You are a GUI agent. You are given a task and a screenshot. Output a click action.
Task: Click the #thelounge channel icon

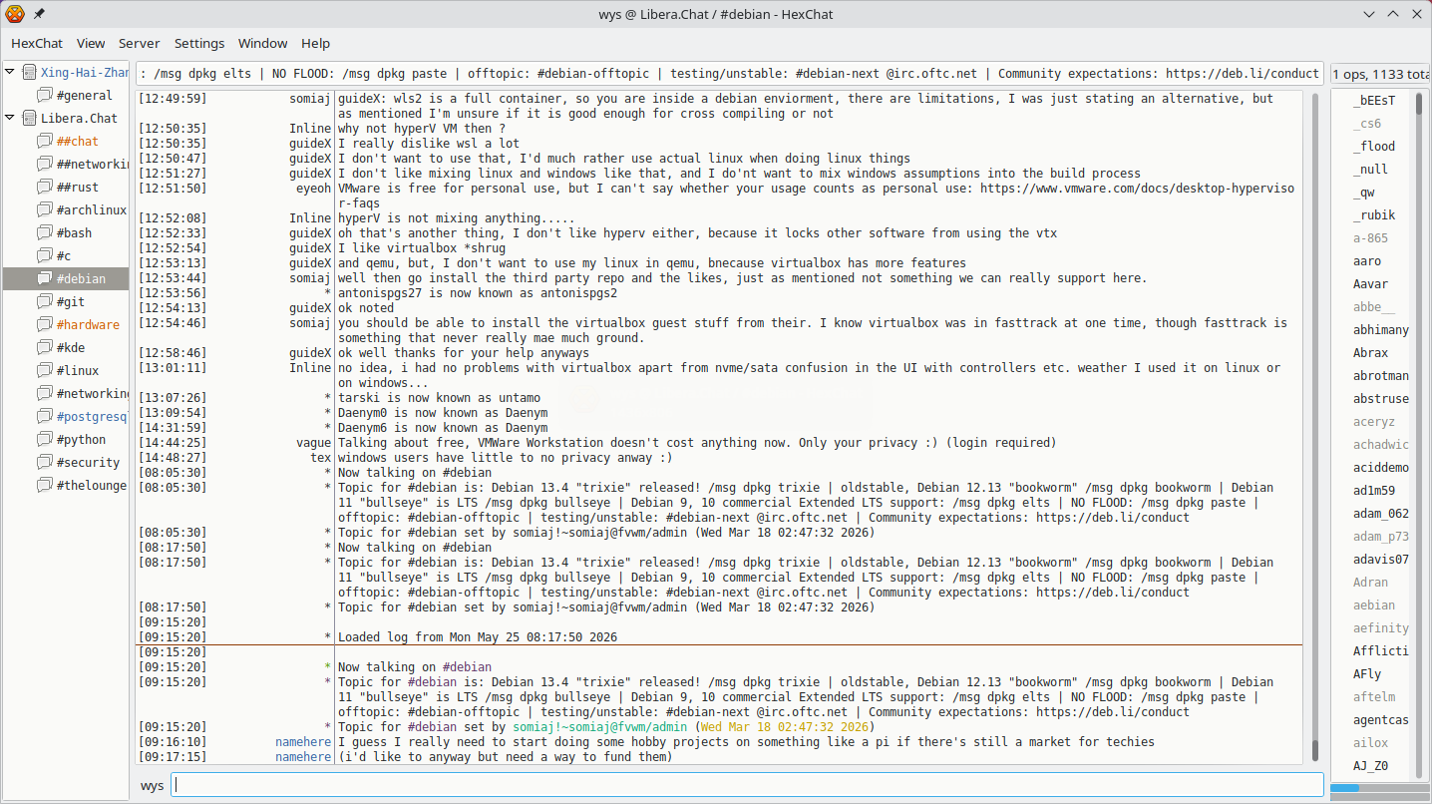[44, 485]
